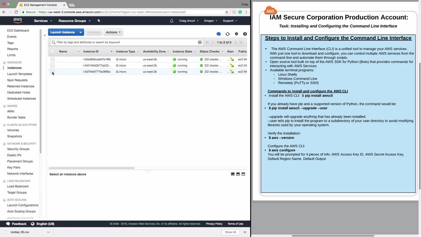This screenshot has height=237, width=421.
Task: Click the alarm icon for instance i-0d754af7775e369bc
Action: pyautogui.click(x=232, y=71)
